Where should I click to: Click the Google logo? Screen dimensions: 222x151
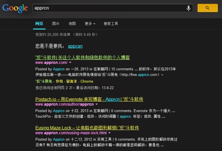click(x=15, y=8)
